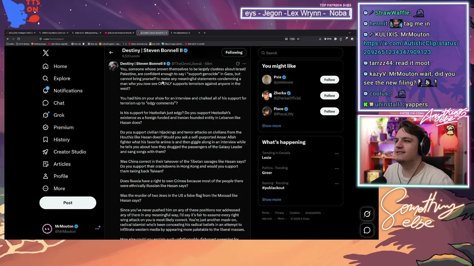Open more options for #psblackout trend
The height and width of the screenshot is (266, 474).
coord(337,184)
